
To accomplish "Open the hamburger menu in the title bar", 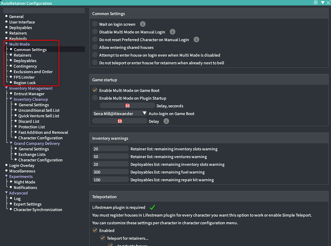I will pos(316,3).
